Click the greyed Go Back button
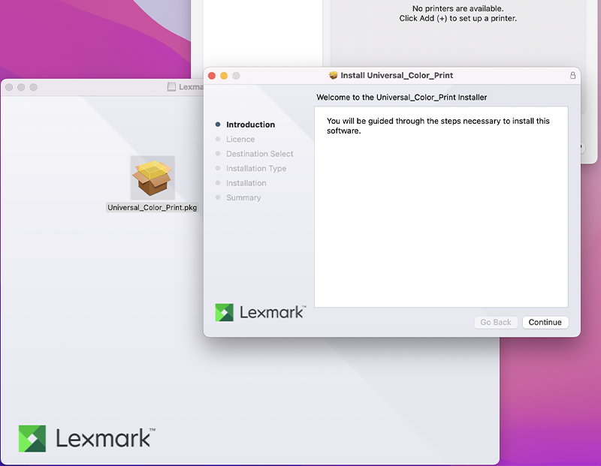 pos(496,322)
